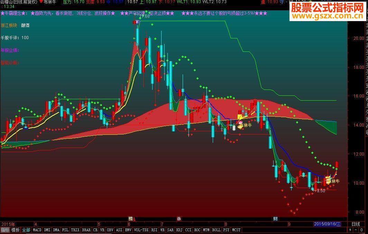Click the WLT2: 10.73 readout

214,2
